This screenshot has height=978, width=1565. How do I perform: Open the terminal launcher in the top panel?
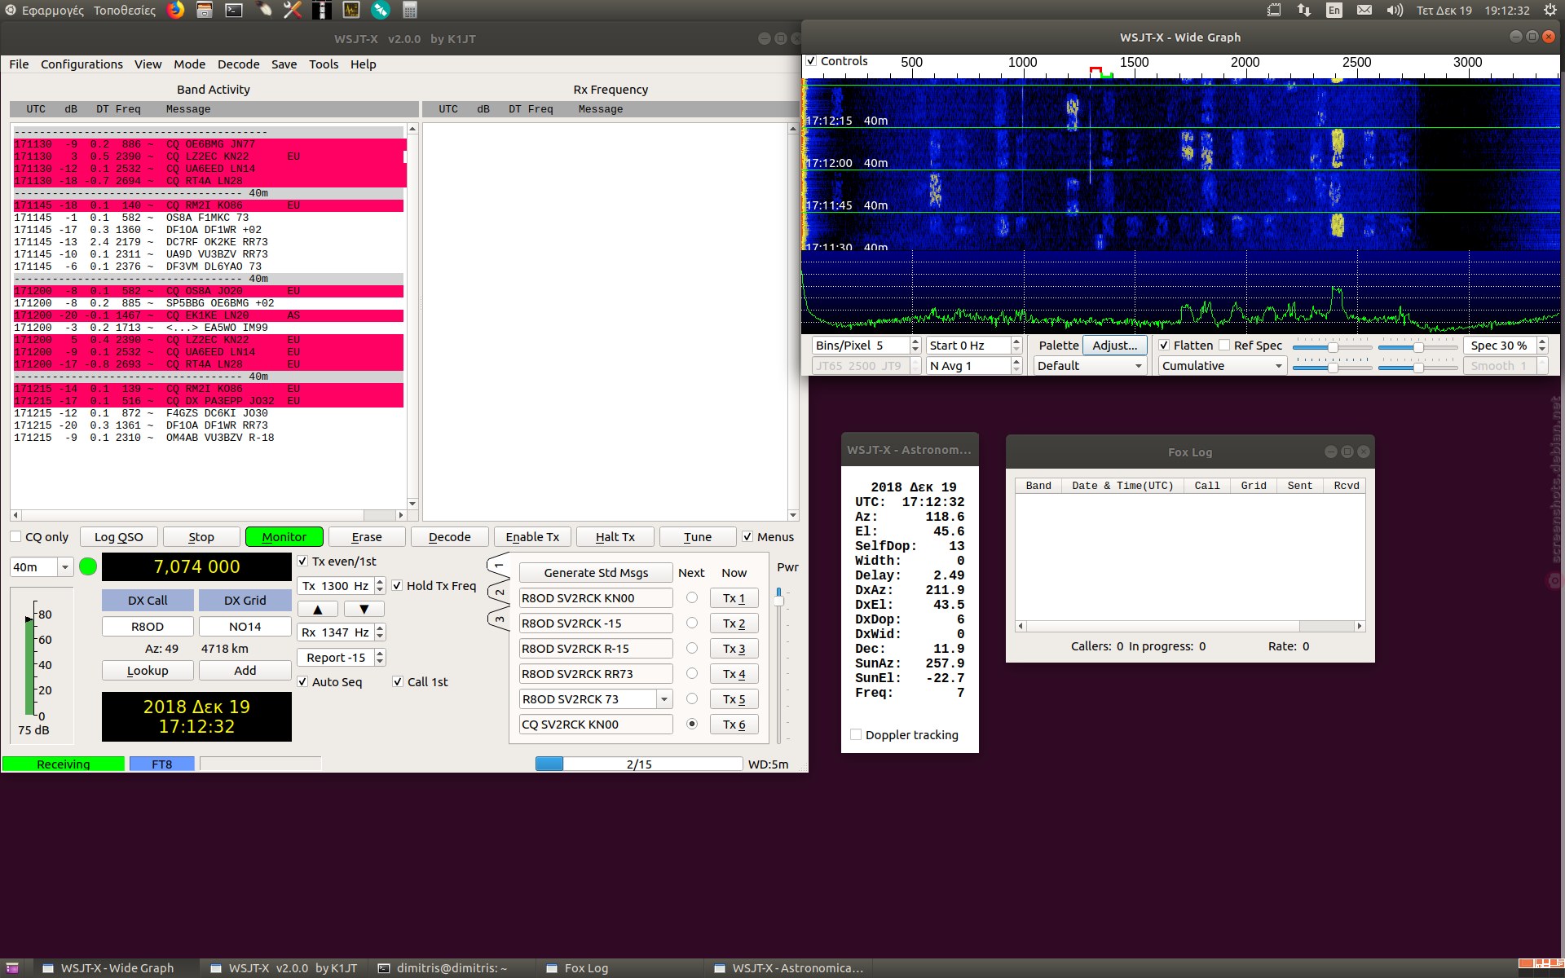(x=234, y=10)
